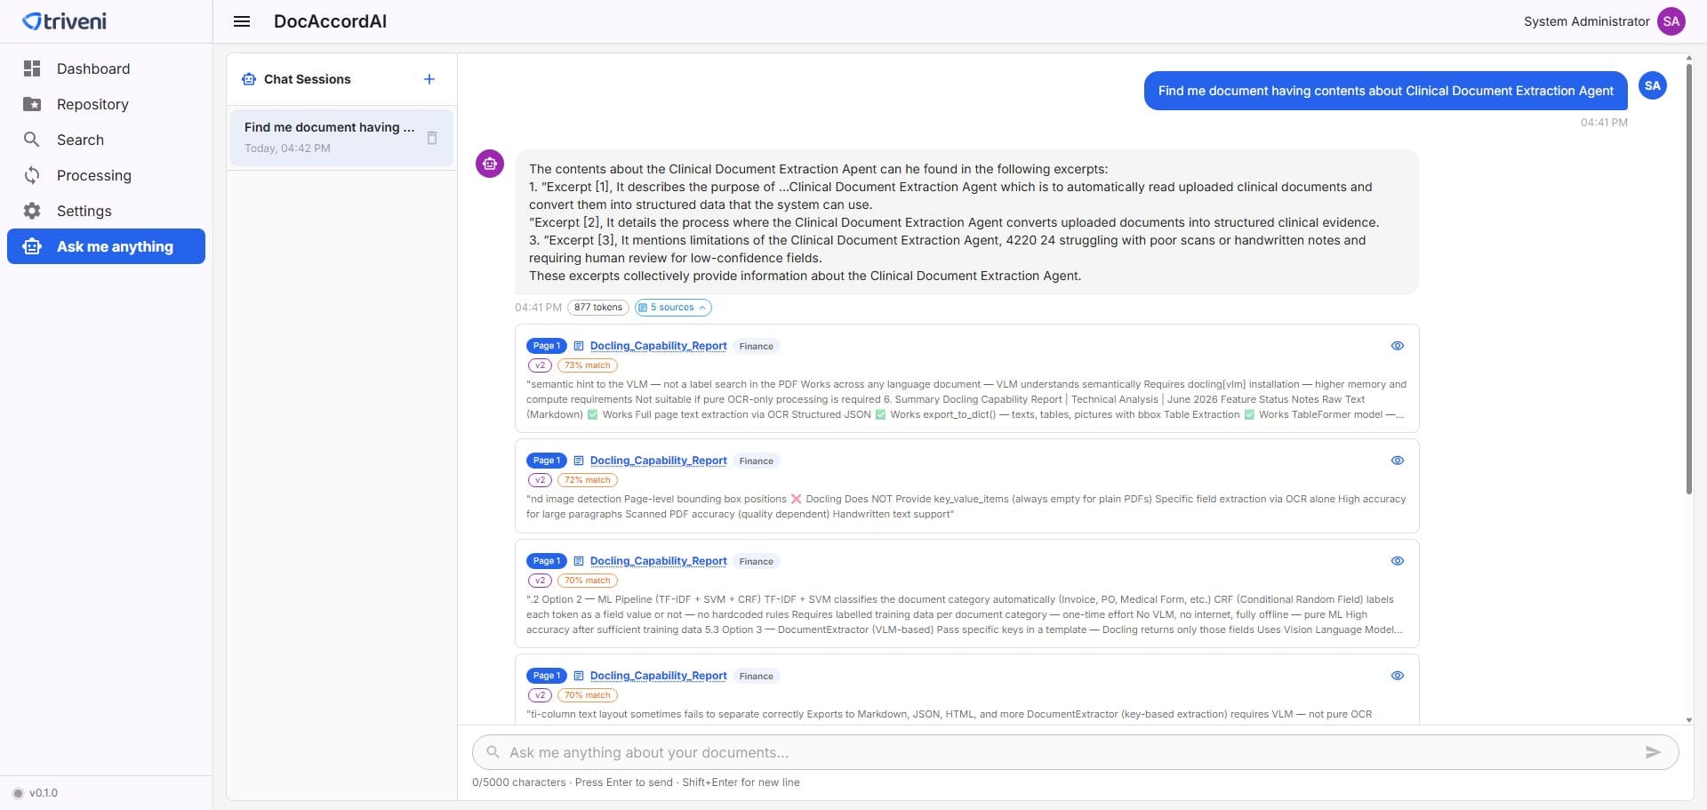This screenshot has width=1707, height=810.
Task: Go to the Search page
Action: 106,140
